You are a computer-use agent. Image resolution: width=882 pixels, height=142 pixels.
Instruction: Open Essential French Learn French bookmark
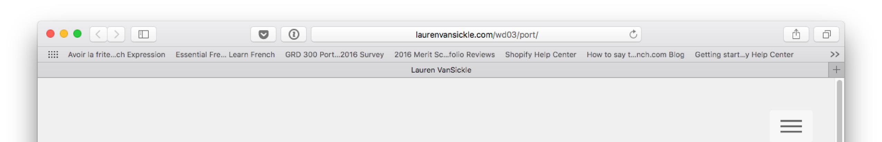pyautogui.click(x=225, y=55)
